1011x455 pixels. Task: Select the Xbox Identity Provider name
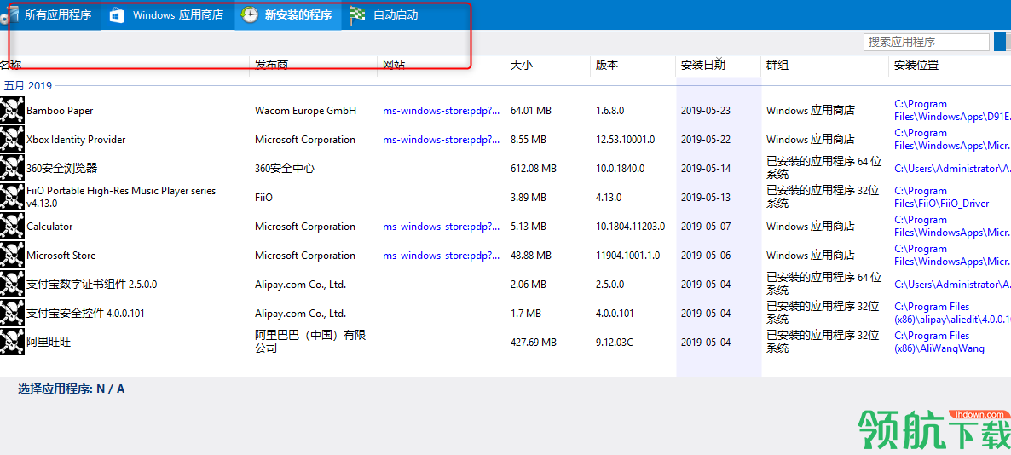76,140
